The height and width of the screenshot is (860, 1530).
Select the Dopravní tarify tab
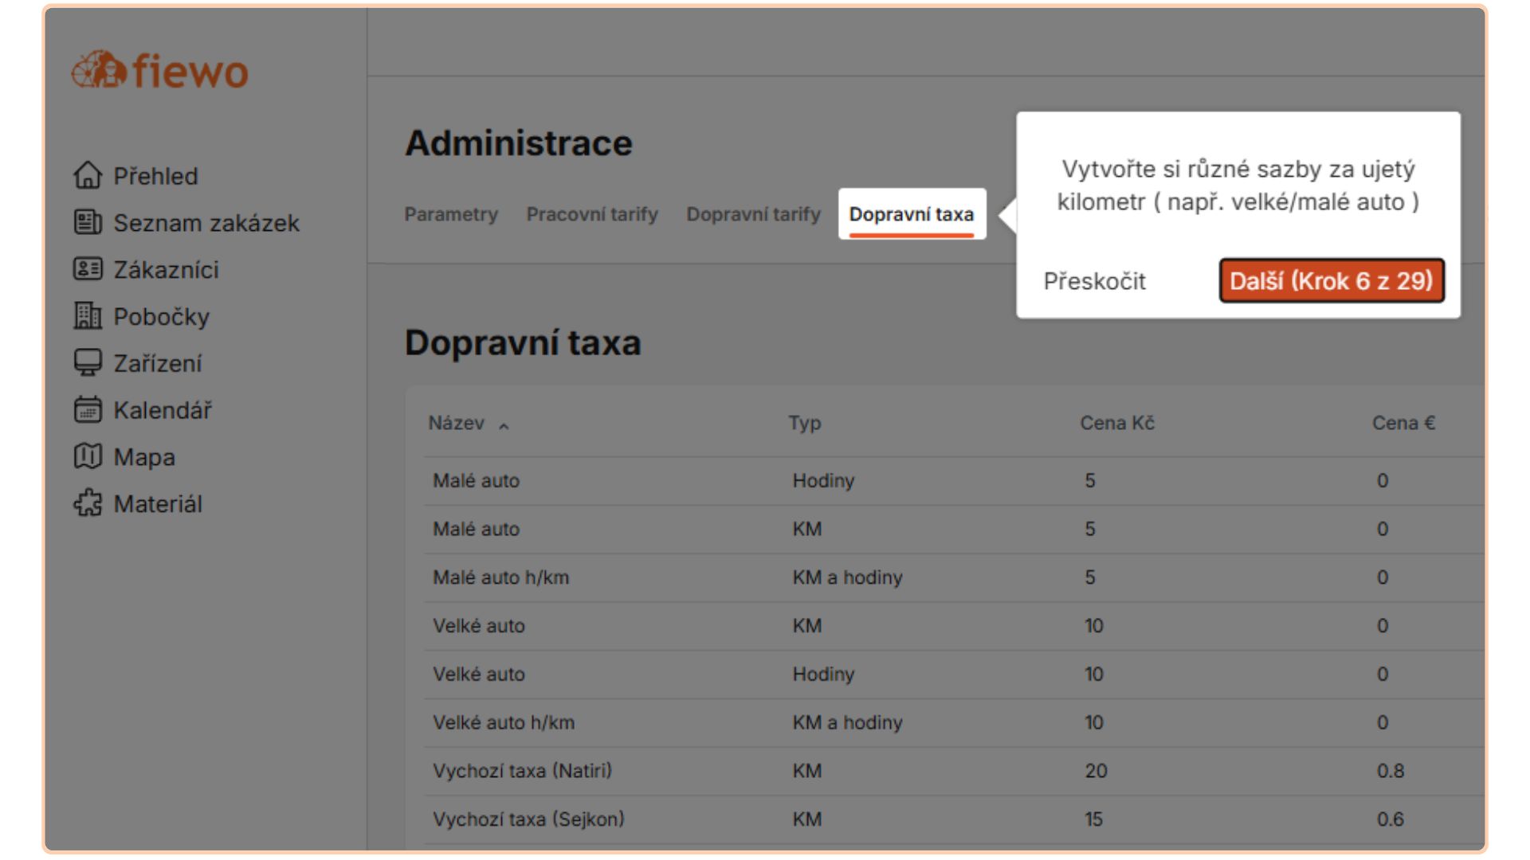(752, 214)
